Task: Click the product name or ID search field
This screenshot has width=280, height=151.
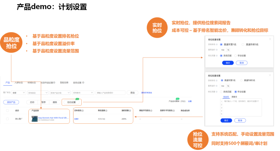Action: 111,92
